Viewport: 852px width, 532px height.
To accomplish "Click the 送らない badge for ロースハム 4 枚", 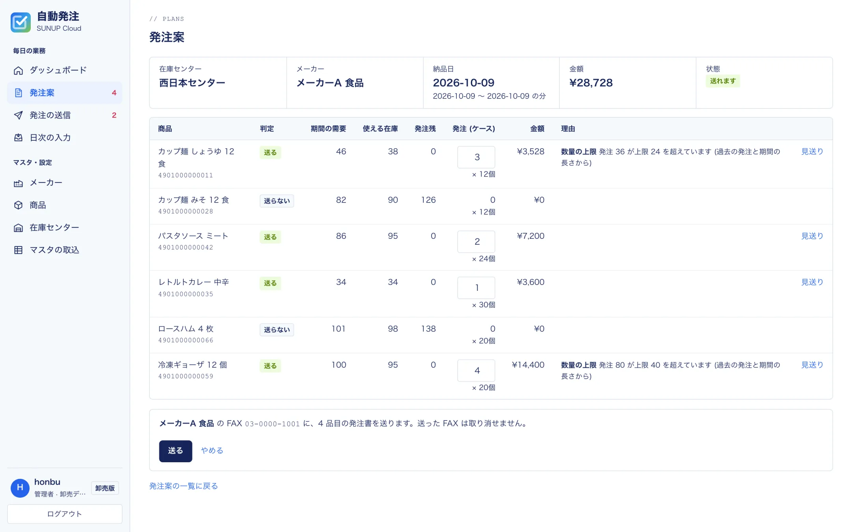I will point(277,329).
